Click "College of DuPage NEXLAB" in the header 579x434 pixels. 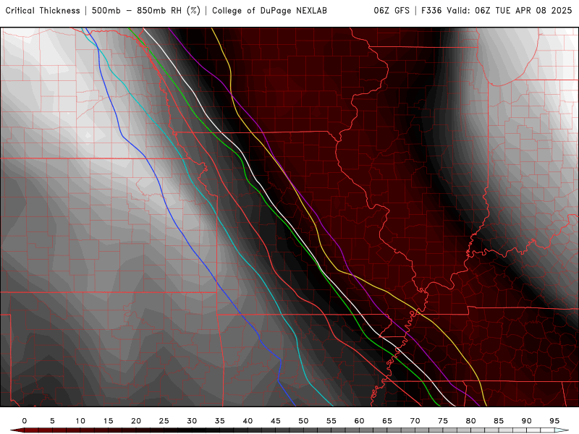click(x=269, y=11)
